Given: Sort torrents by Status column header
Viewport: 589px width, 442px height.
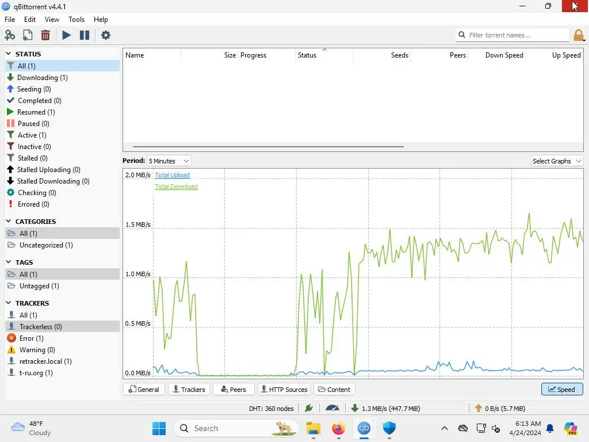Looking at the screenshot, I should point(324,55).
